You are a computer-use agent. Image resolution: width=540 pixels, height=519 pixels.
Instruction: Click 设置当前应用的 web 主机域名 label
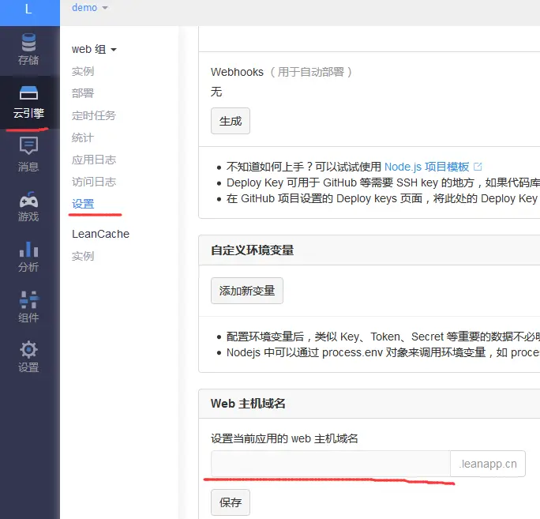point(284,438)
